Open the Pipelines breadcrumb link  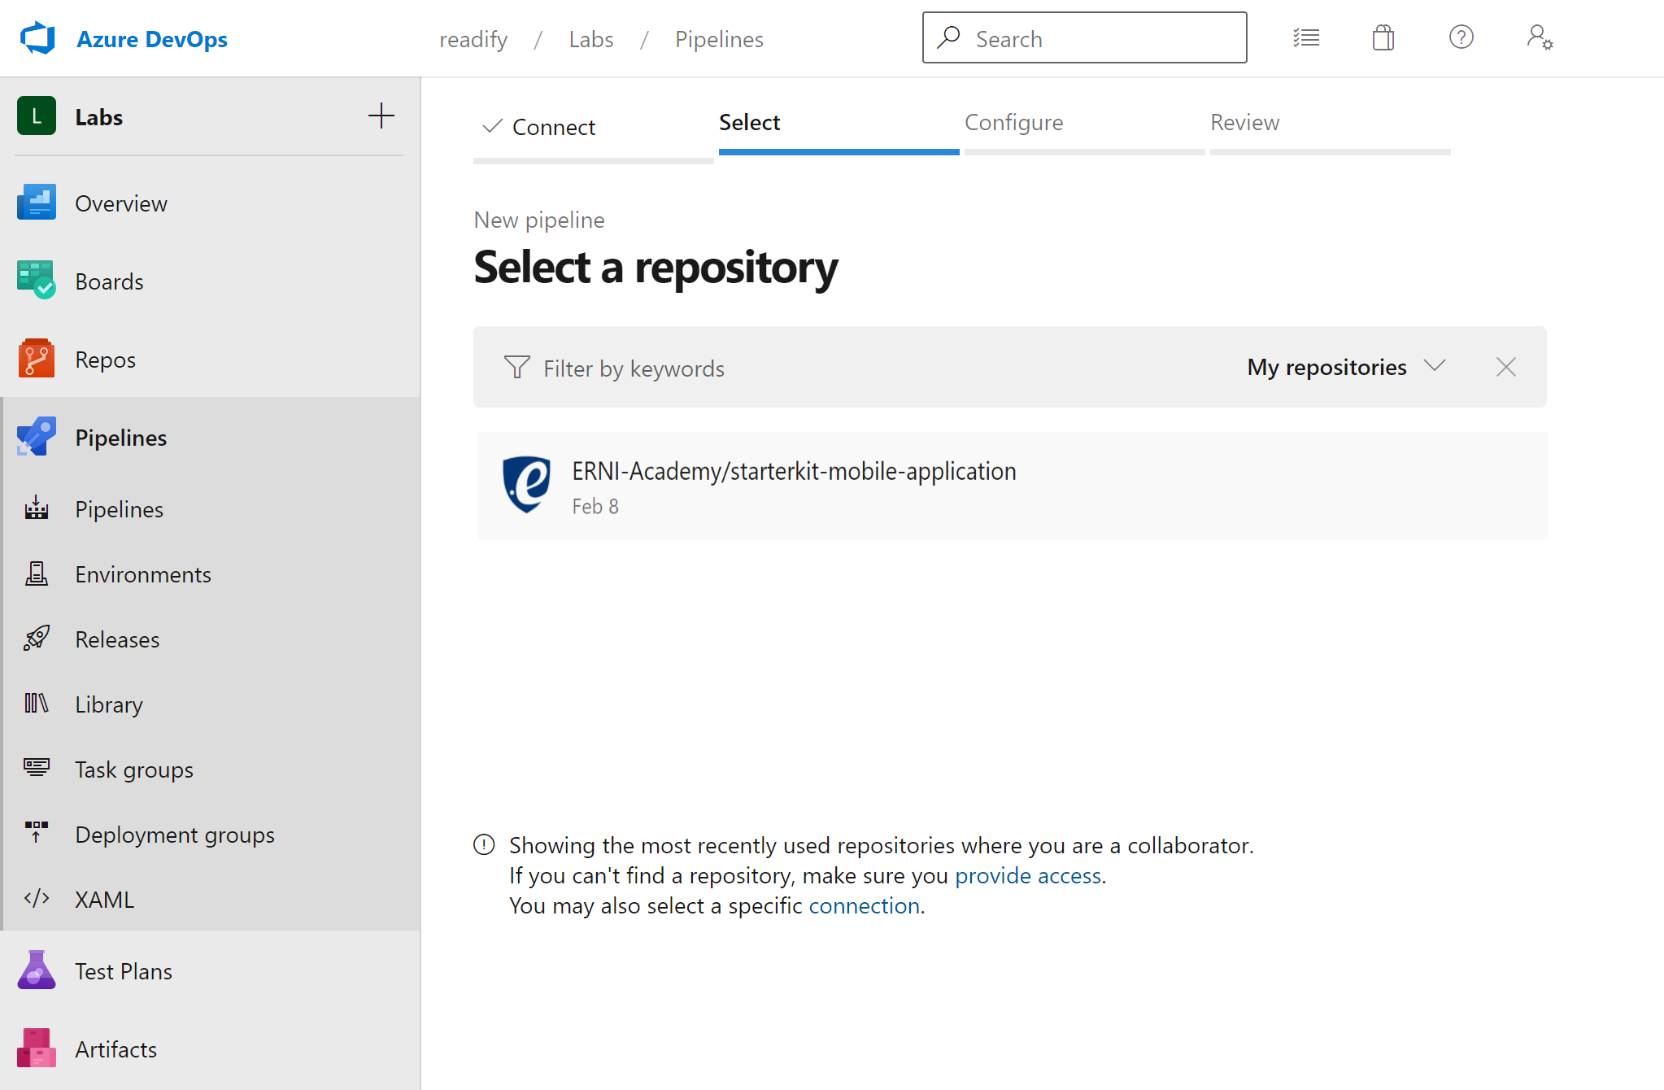pyautogui.click(x=719, y=39)
